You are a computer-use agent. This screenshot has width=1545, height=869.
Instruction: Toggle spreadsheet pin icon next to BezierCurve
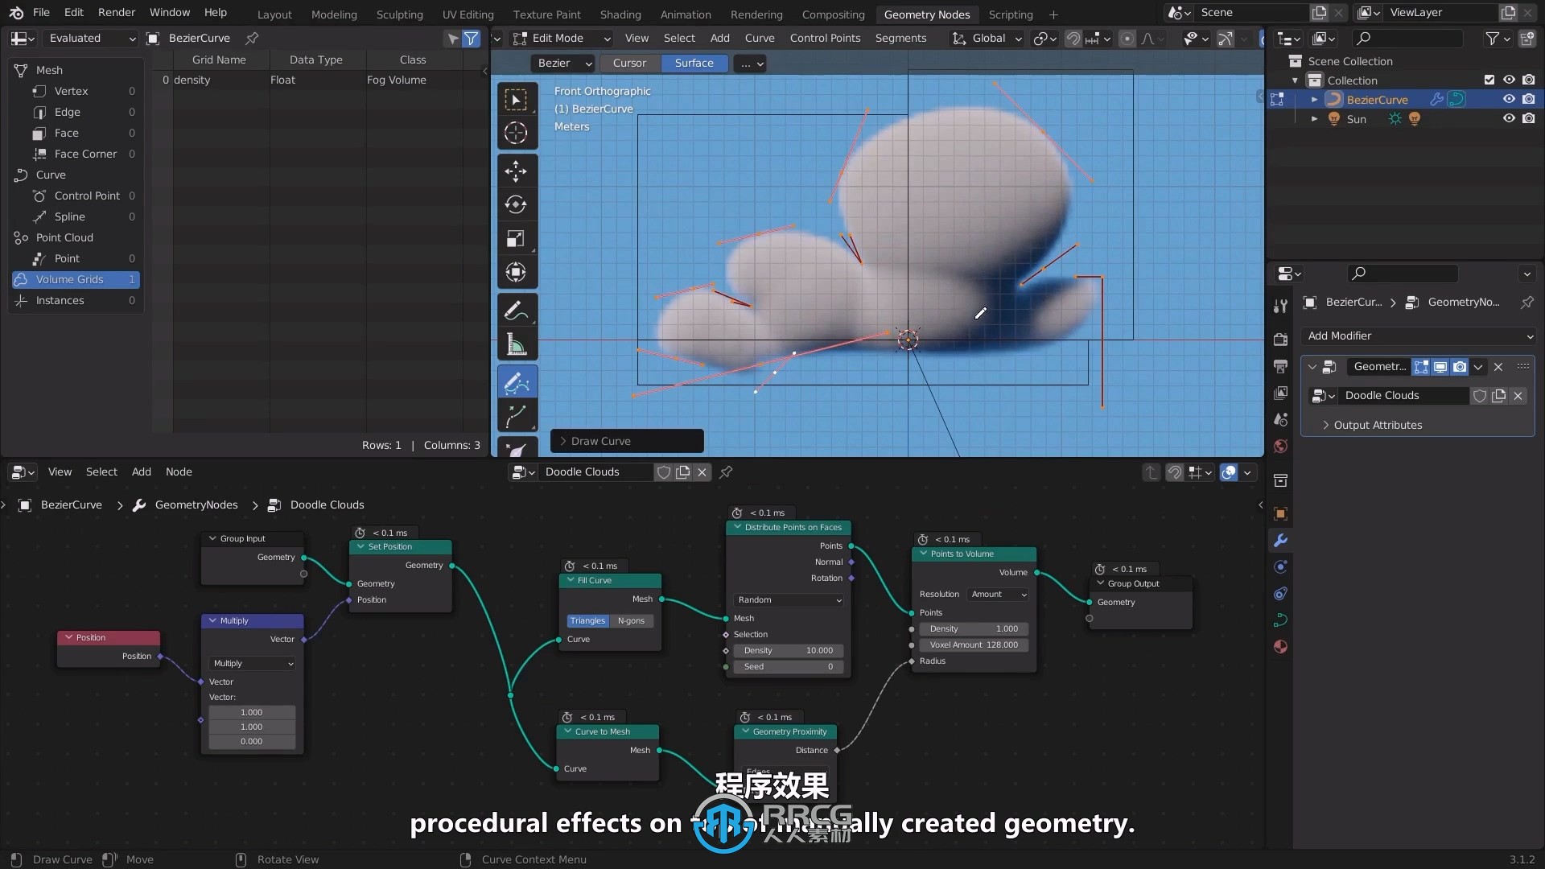point(252,38)
